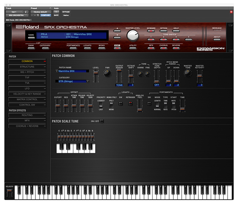Adjust the Portamento Time slider

tap(182, 108)
